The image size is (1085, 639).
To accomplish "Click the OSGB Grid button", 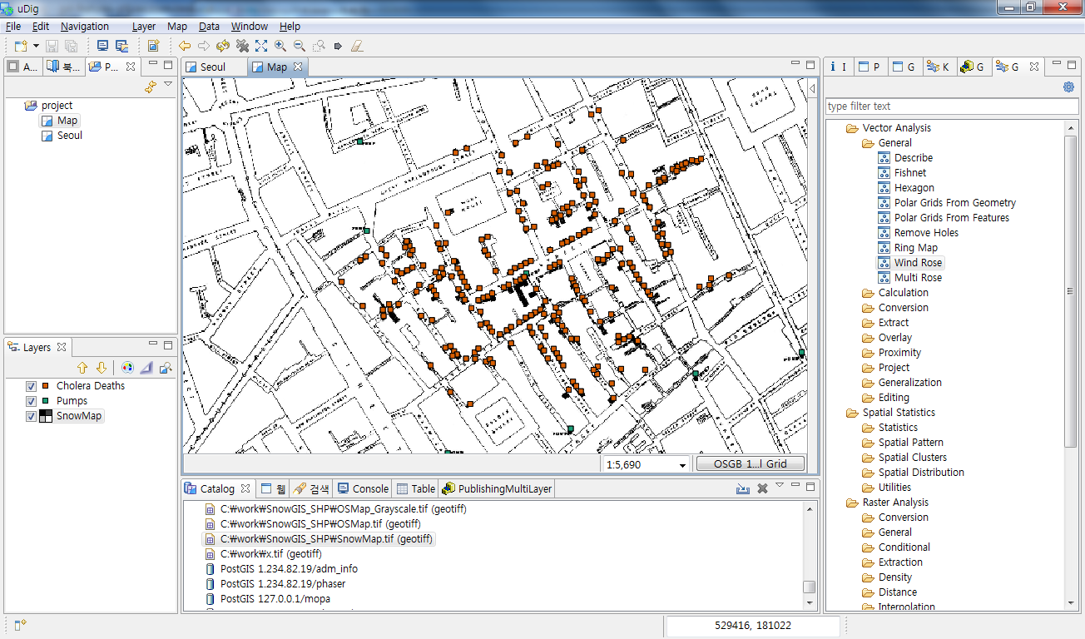I will click(750, 465).
